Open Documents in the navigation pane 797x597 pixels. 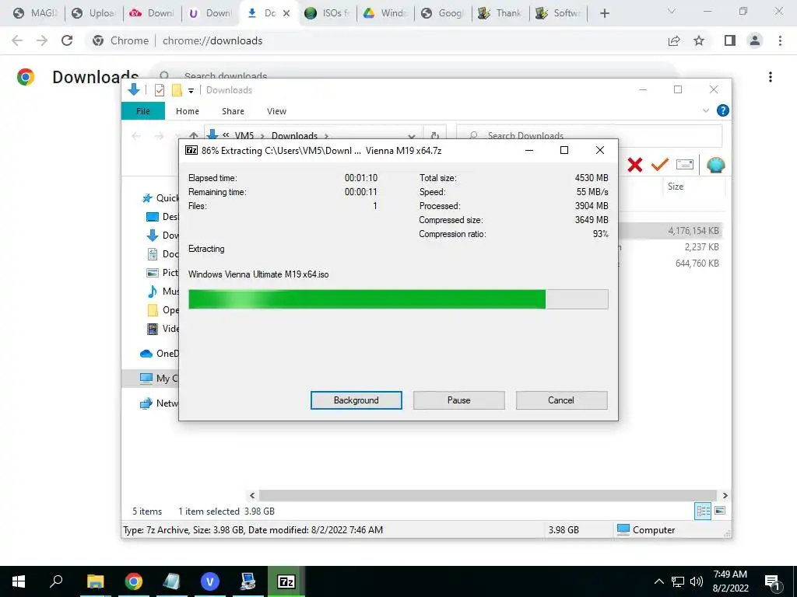162,254
